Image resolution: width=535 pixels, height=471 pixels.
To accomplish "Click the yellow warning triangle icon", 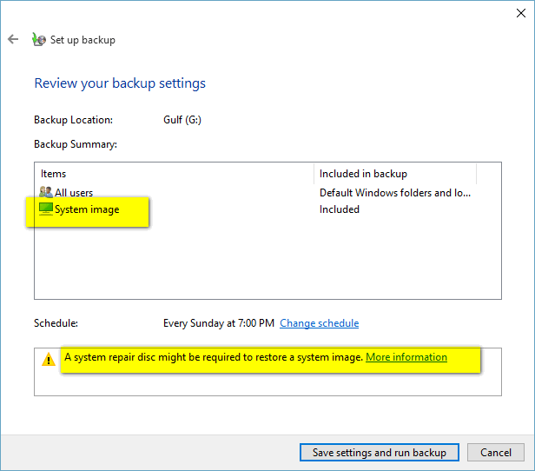I will click(x=49, y=359).
